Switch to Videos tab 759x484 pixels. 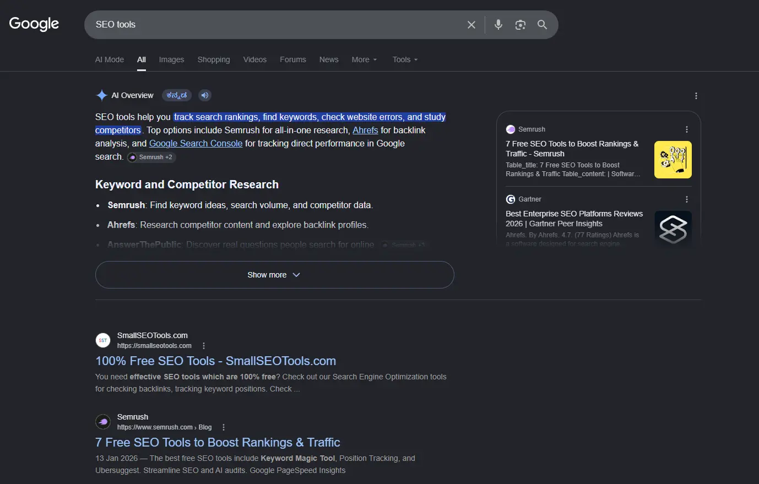[x=255, y=59]
